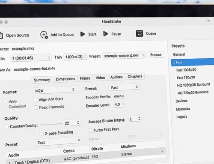
Task: Click the Save As filename example-comrerfed.m4v
Action: click(34, 69)
